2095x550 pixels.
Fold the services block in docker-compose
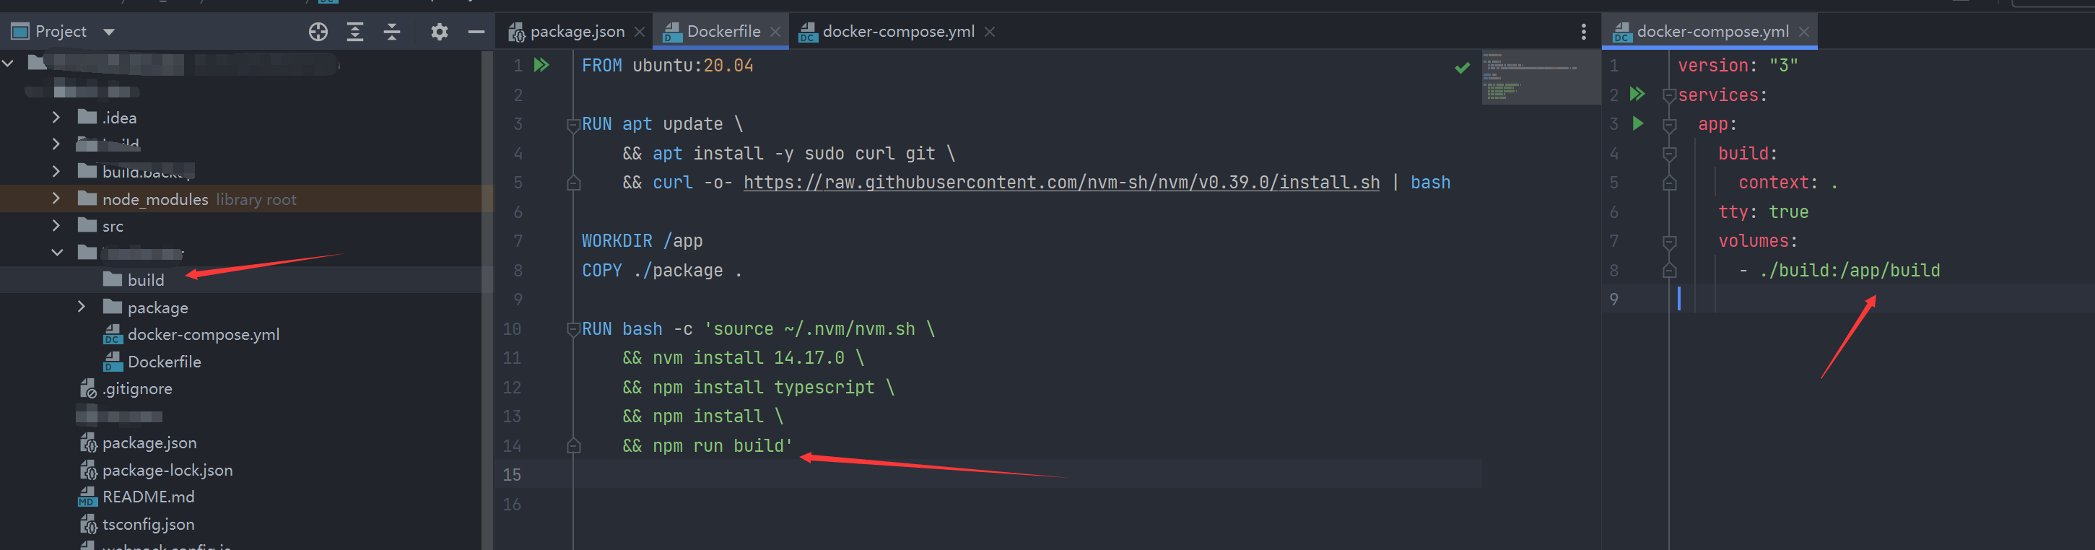(1669, 95)
